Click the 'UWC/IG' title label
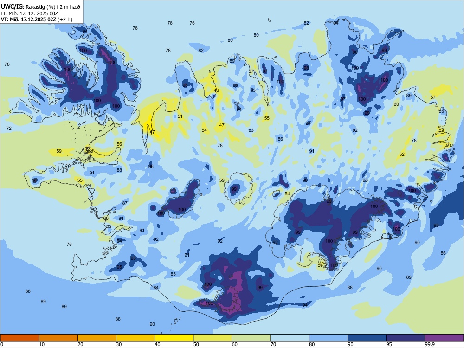Screen dimensions: 464x348 point(12,7)
